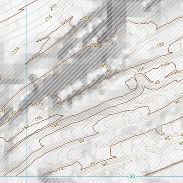The image size is (183, 183).
Task: Click the 170 contour elevation label
Action: pos(39,105)
